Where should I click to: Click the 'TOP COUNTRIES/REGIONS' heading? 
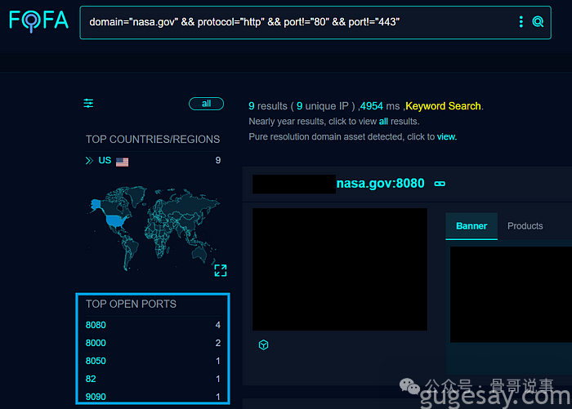point(153,140)
